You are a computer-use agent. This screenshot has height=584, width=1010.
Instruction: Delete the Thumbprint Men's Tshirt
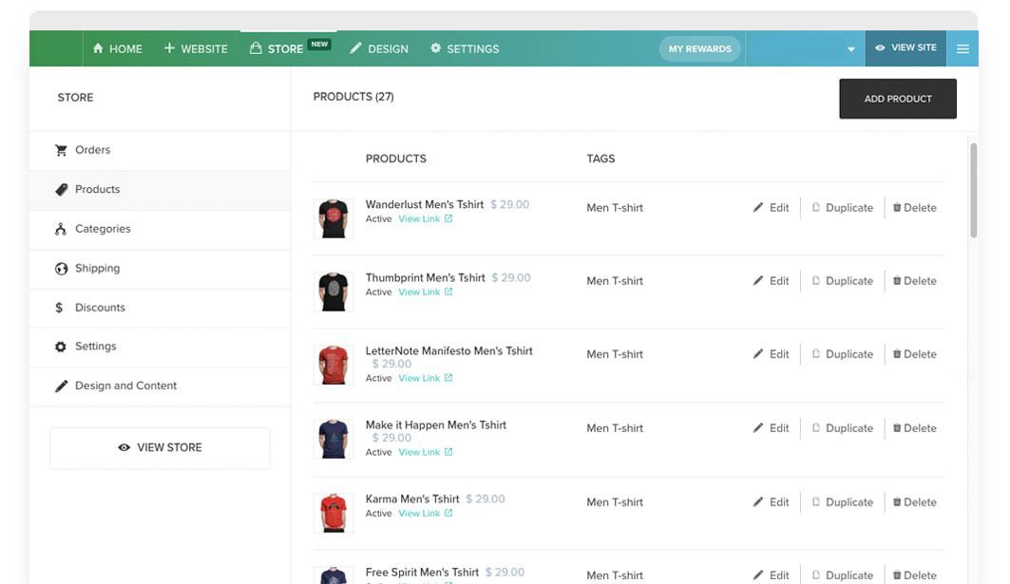pos(915,281)
